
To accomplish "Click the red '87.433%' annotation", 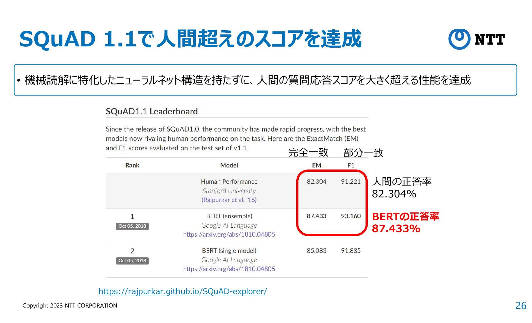I will (396, 229).
